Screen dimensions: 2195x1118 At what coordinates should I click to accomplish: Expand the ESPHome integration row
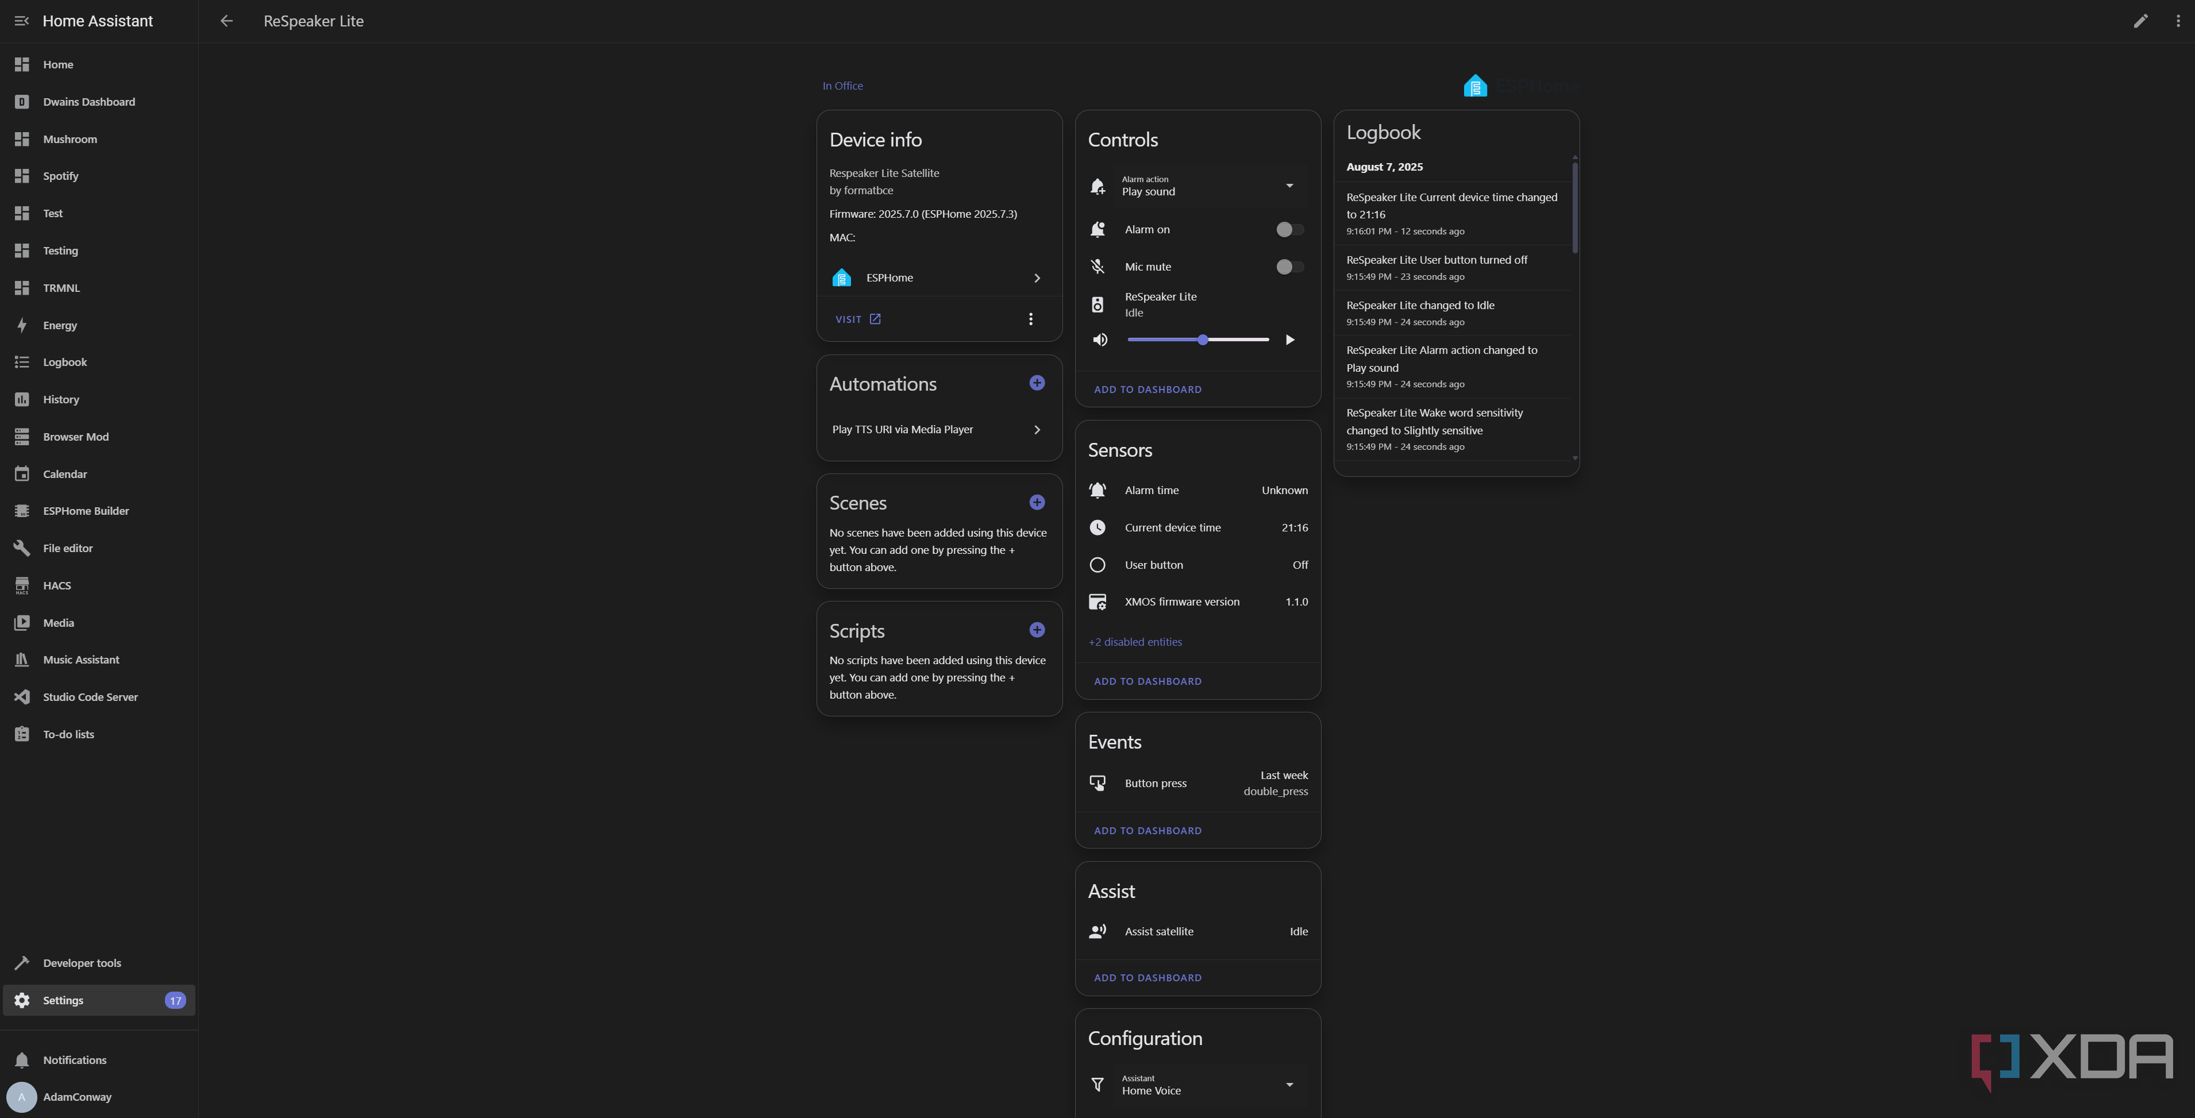[x=939, y=278]
